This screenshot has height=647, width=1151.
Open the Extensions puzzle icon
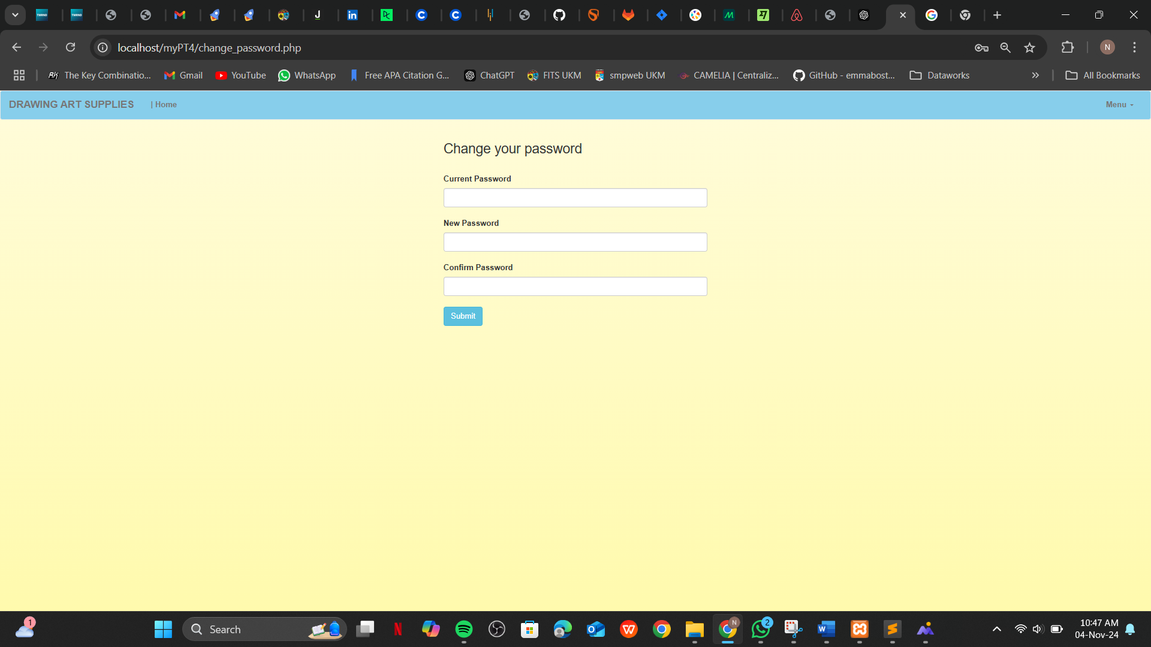tap(1068, 47)
